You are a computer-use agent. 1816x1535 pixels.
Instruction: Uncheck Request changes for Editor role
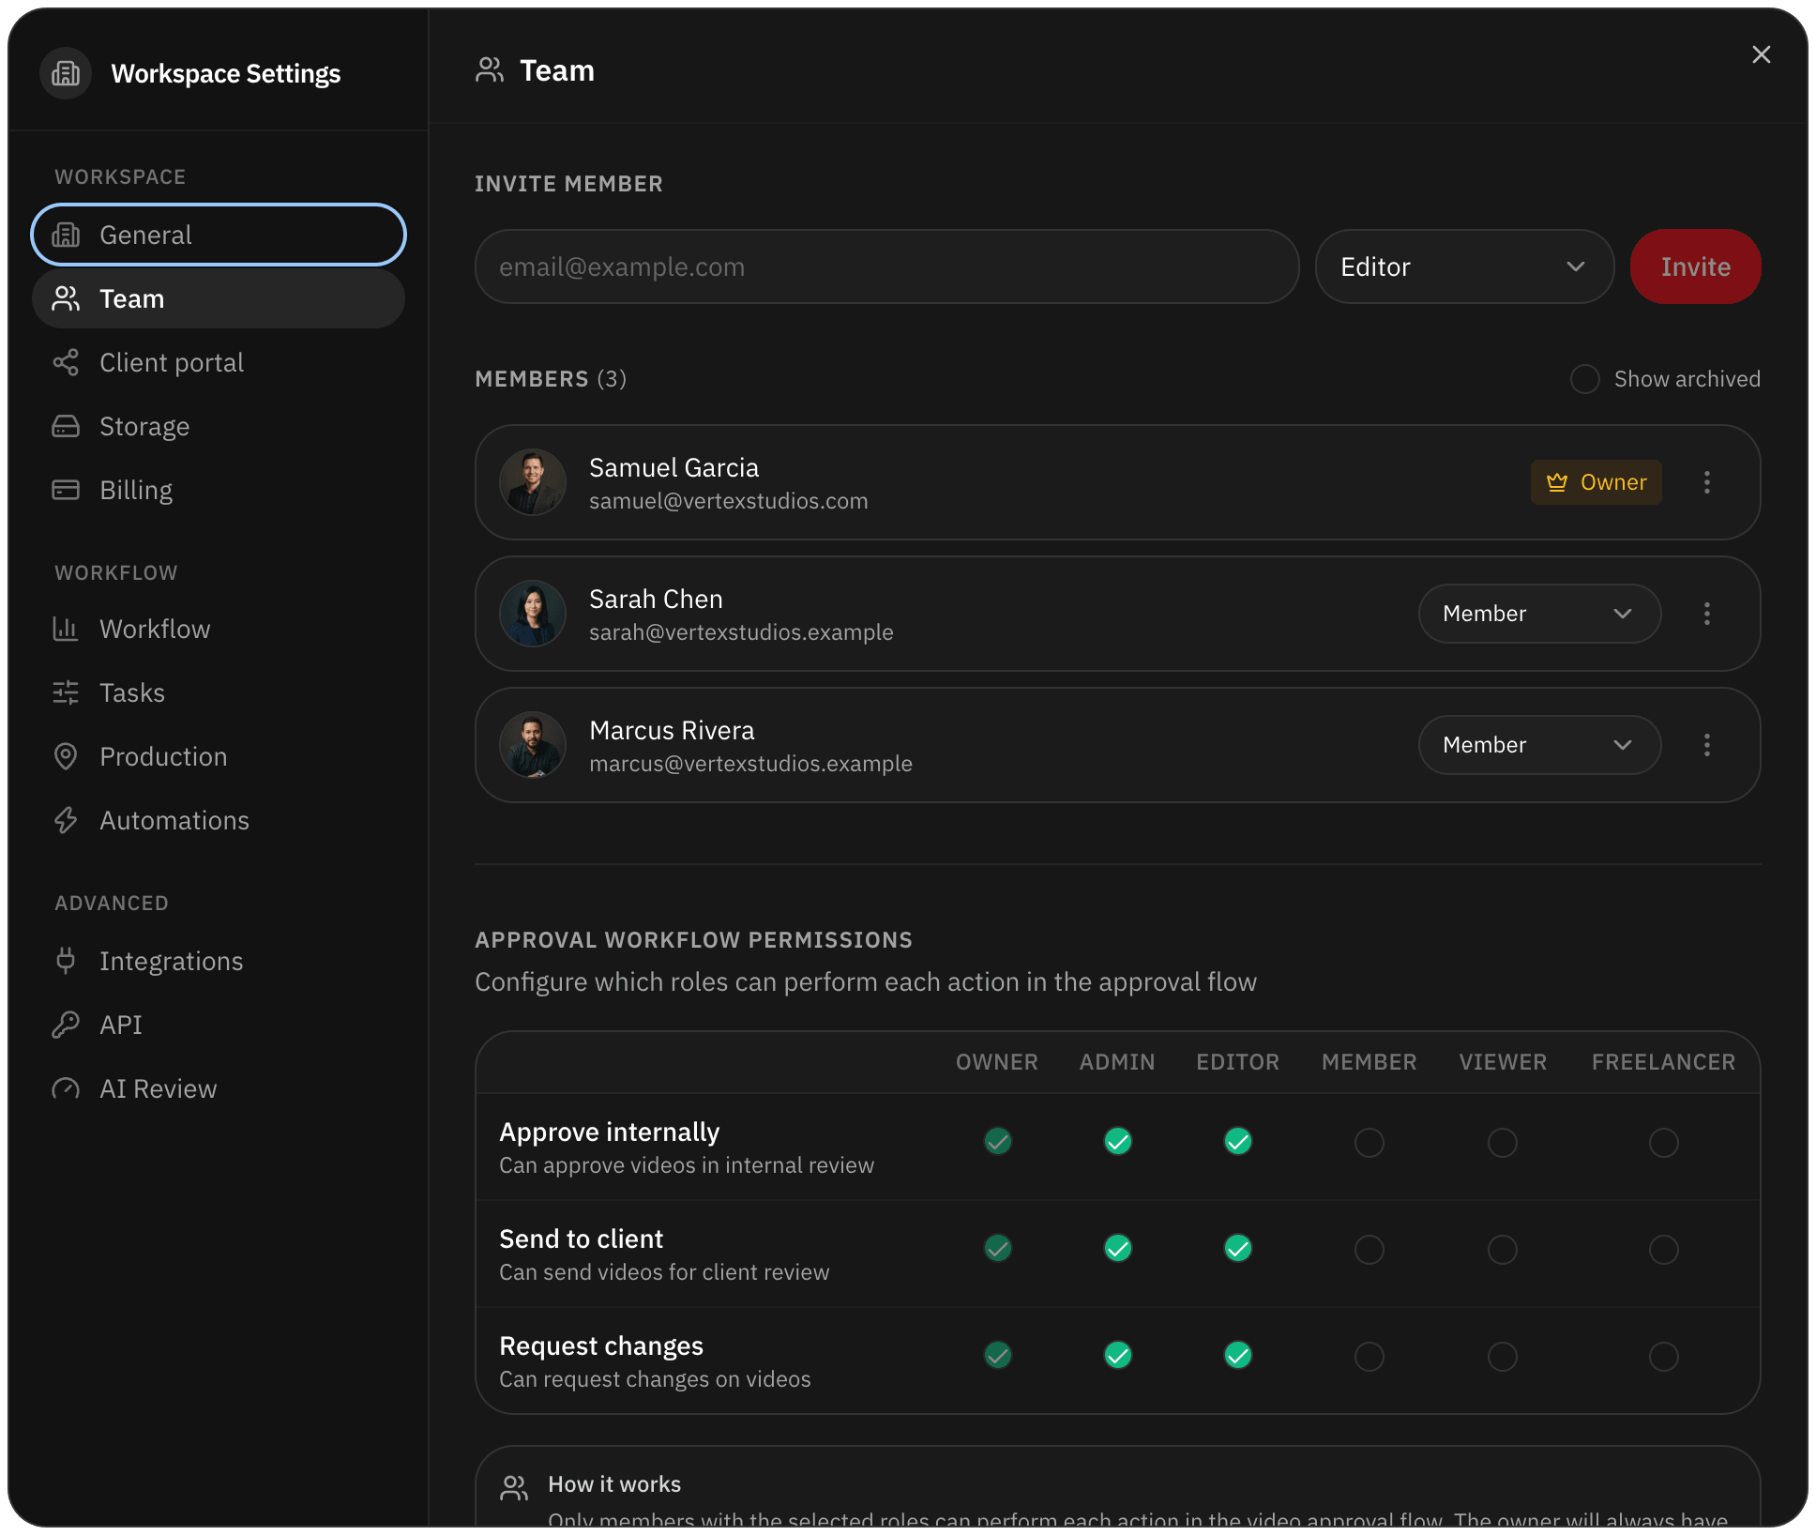coord(1238,1356)
